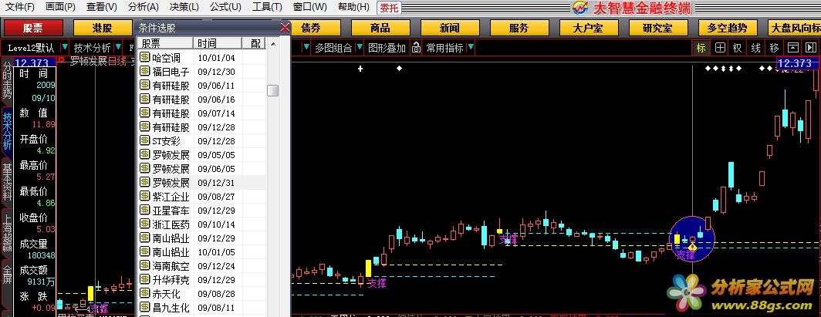Select 罗顿发展 row dated 09/12/31

coord(201,183)
